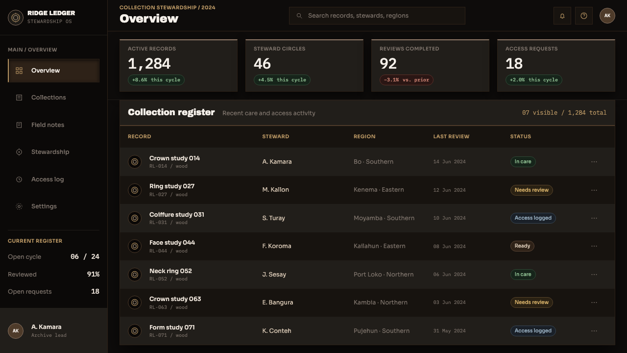Screen dimensions: 627x353
Task: Click the Ring study 027 record icon
Action: [x=135, y=190]
